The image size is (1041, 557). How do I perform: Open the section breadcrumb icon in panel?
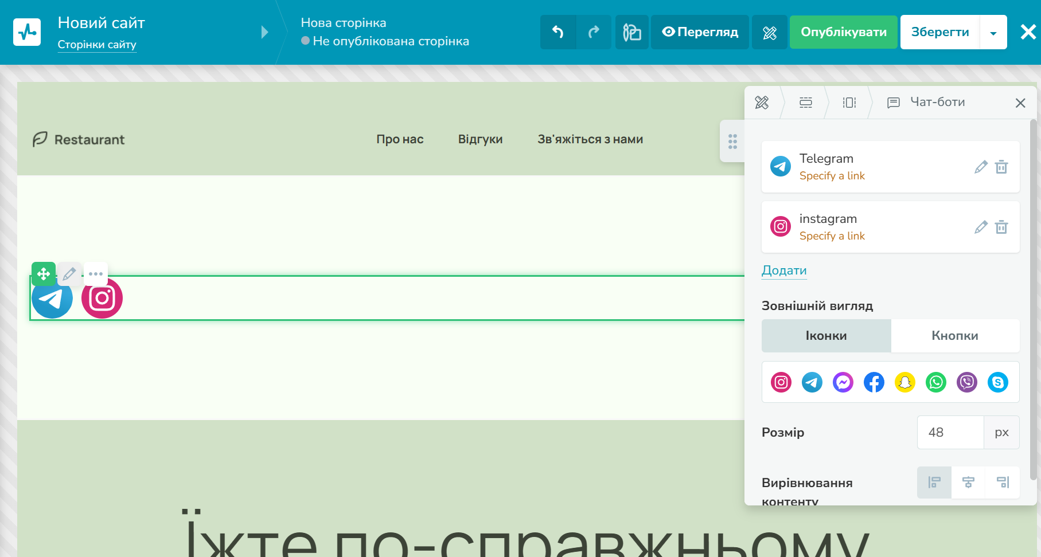pos(806,103)
